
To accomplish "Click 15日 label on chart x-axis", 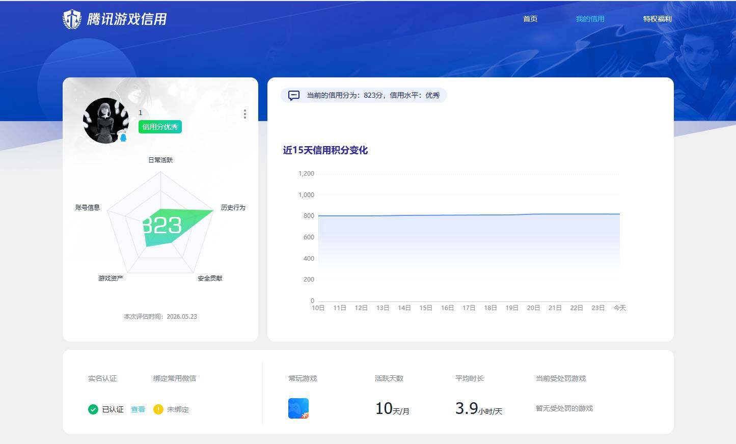I will [x=426, y=308].
